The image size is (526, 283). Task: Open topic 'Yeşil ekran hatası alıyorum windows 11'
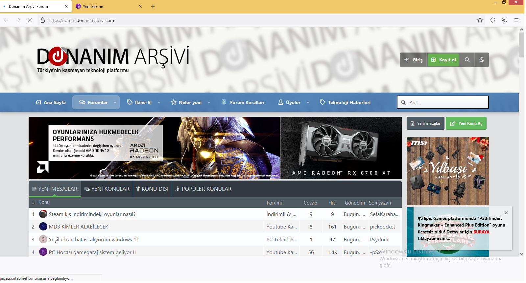94,240
